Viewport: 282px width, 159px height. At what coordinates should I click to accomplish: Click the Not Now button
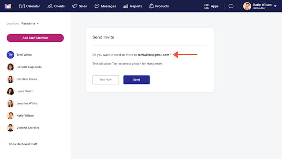tap(106, 79)
